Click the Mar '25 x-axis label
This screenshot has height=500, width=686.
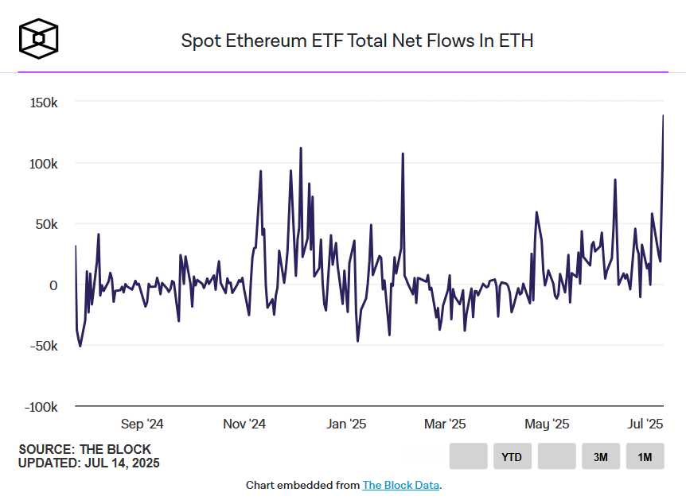coord(446,424)
